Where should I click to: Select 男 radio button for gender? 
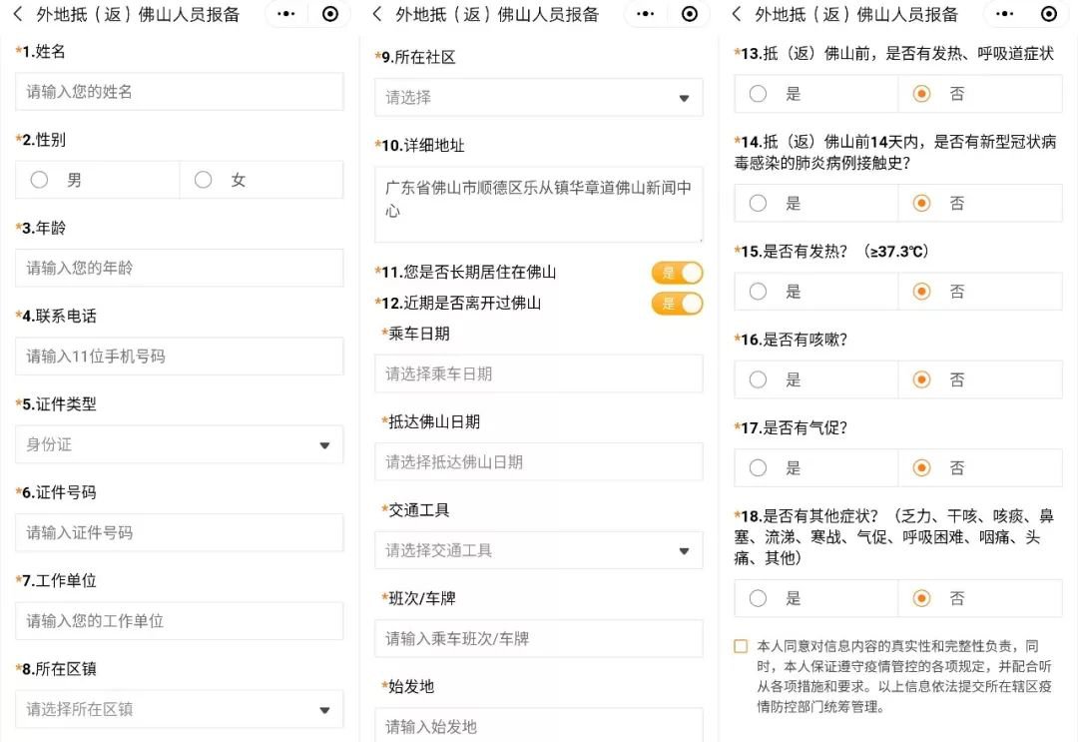[x=40, y=180]
